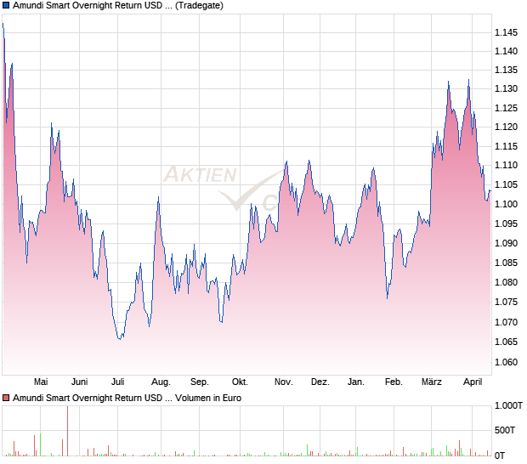Click the 1.085 price axis value

[506, 263]
